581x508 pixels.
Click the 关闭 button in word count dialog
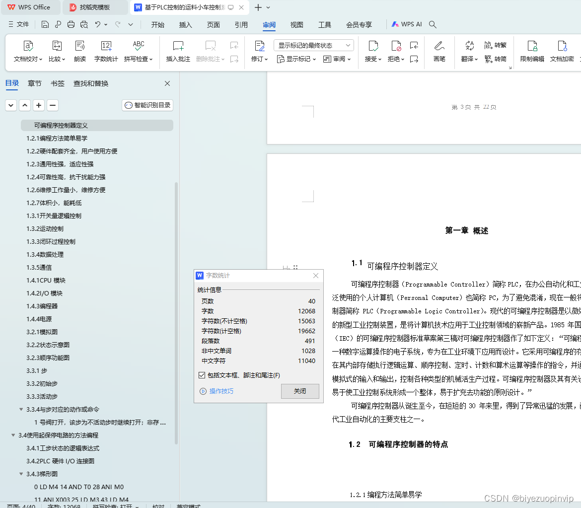coord(300,391)
